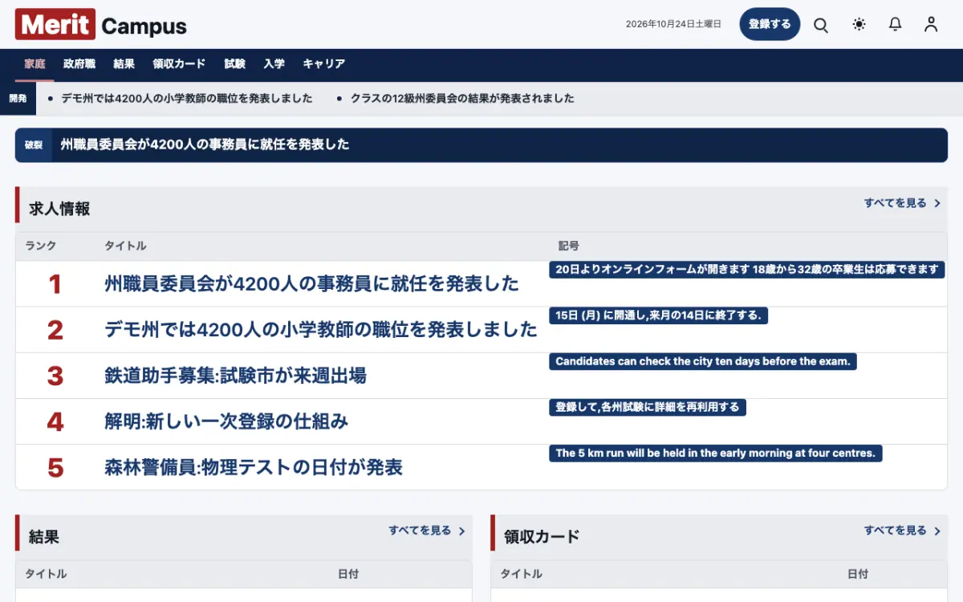Open 州職員委員会が4200人の事務員 job title in table
This screenshot has height=602, width=963.
311,283
